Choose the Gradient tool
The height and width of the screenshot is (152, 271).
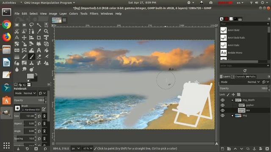coord(17,57)
